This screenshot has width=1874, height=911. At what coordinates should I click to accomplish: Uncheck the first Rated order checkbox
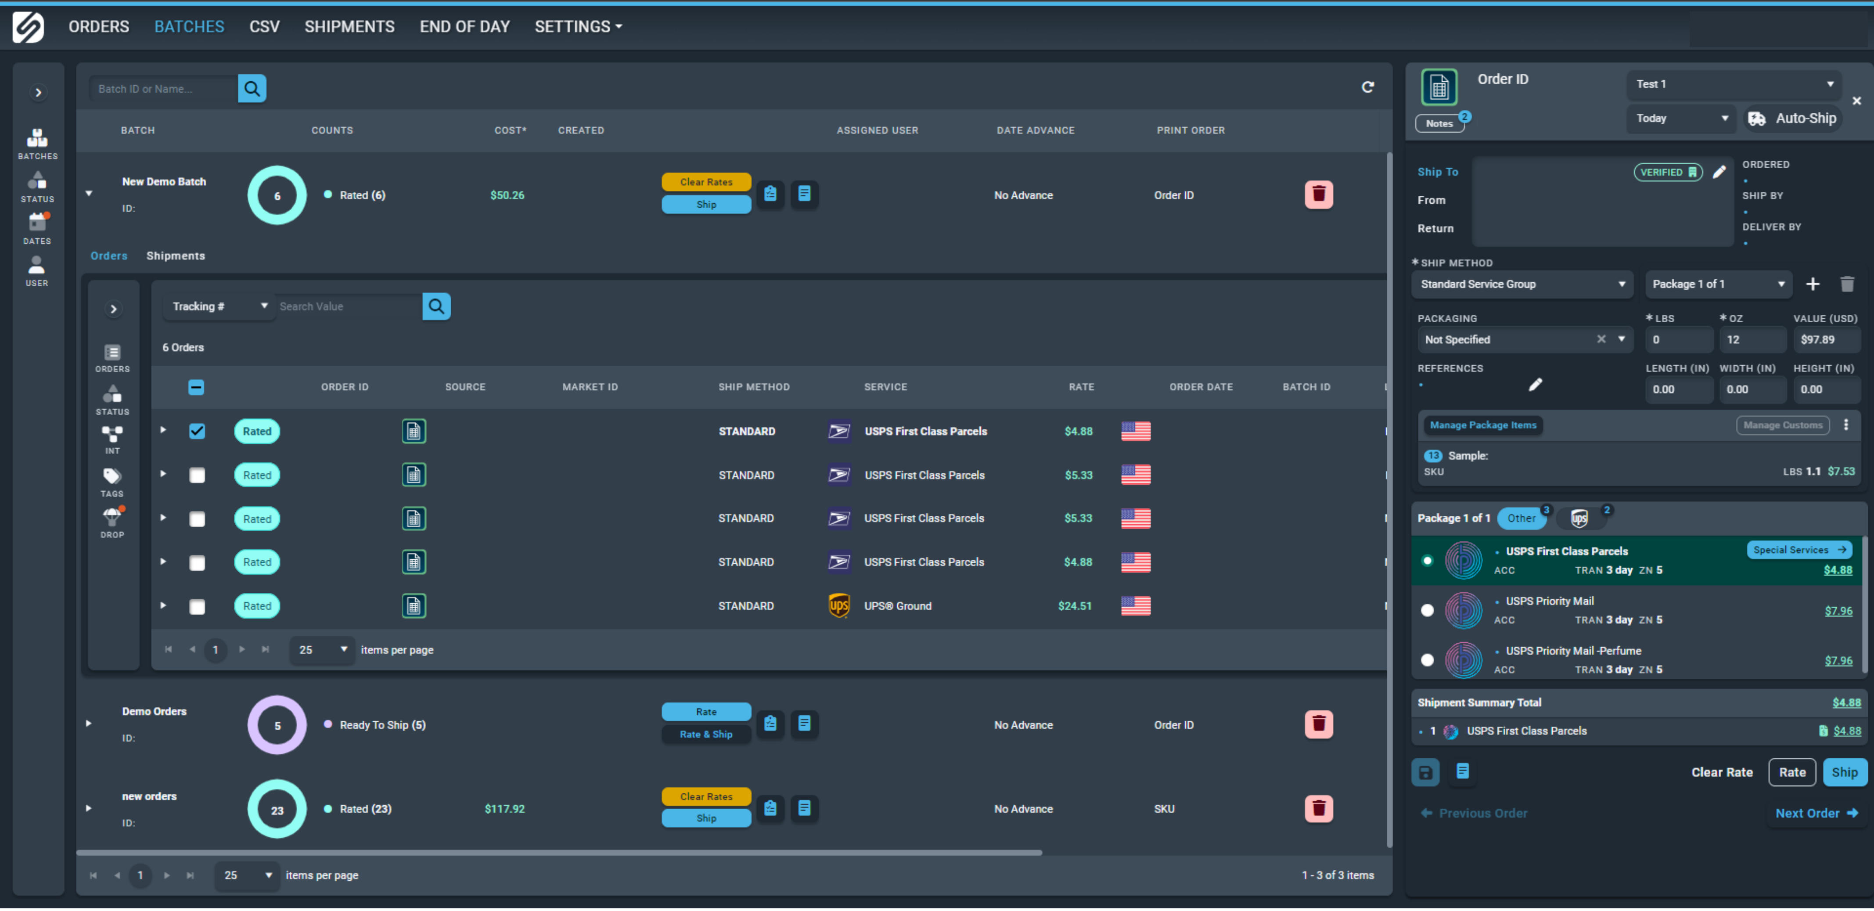pyautogui.click(x=197, y=432)
